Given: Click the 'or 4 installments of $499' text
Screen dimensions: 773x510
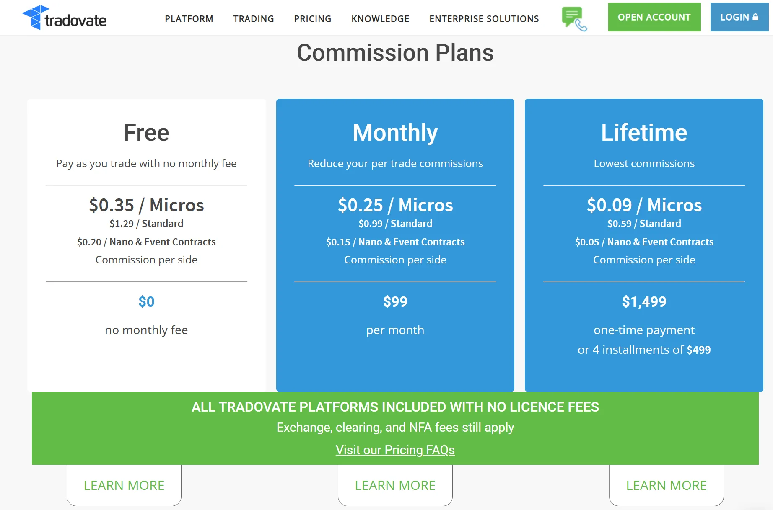Looking at the screenshot, I should [x=644, y=350].
